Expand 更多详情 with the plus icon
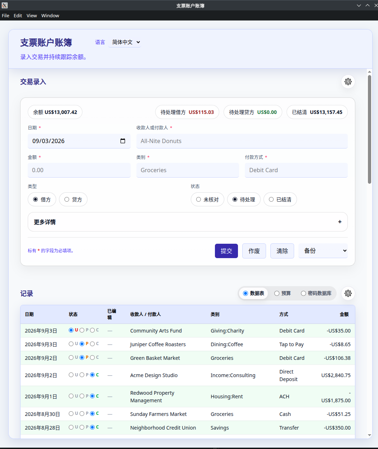 (x=339, y=222)
